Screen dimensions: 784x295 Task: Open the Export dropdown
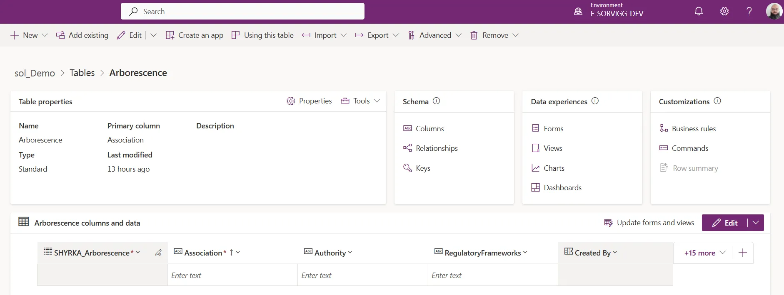point(377,35)
